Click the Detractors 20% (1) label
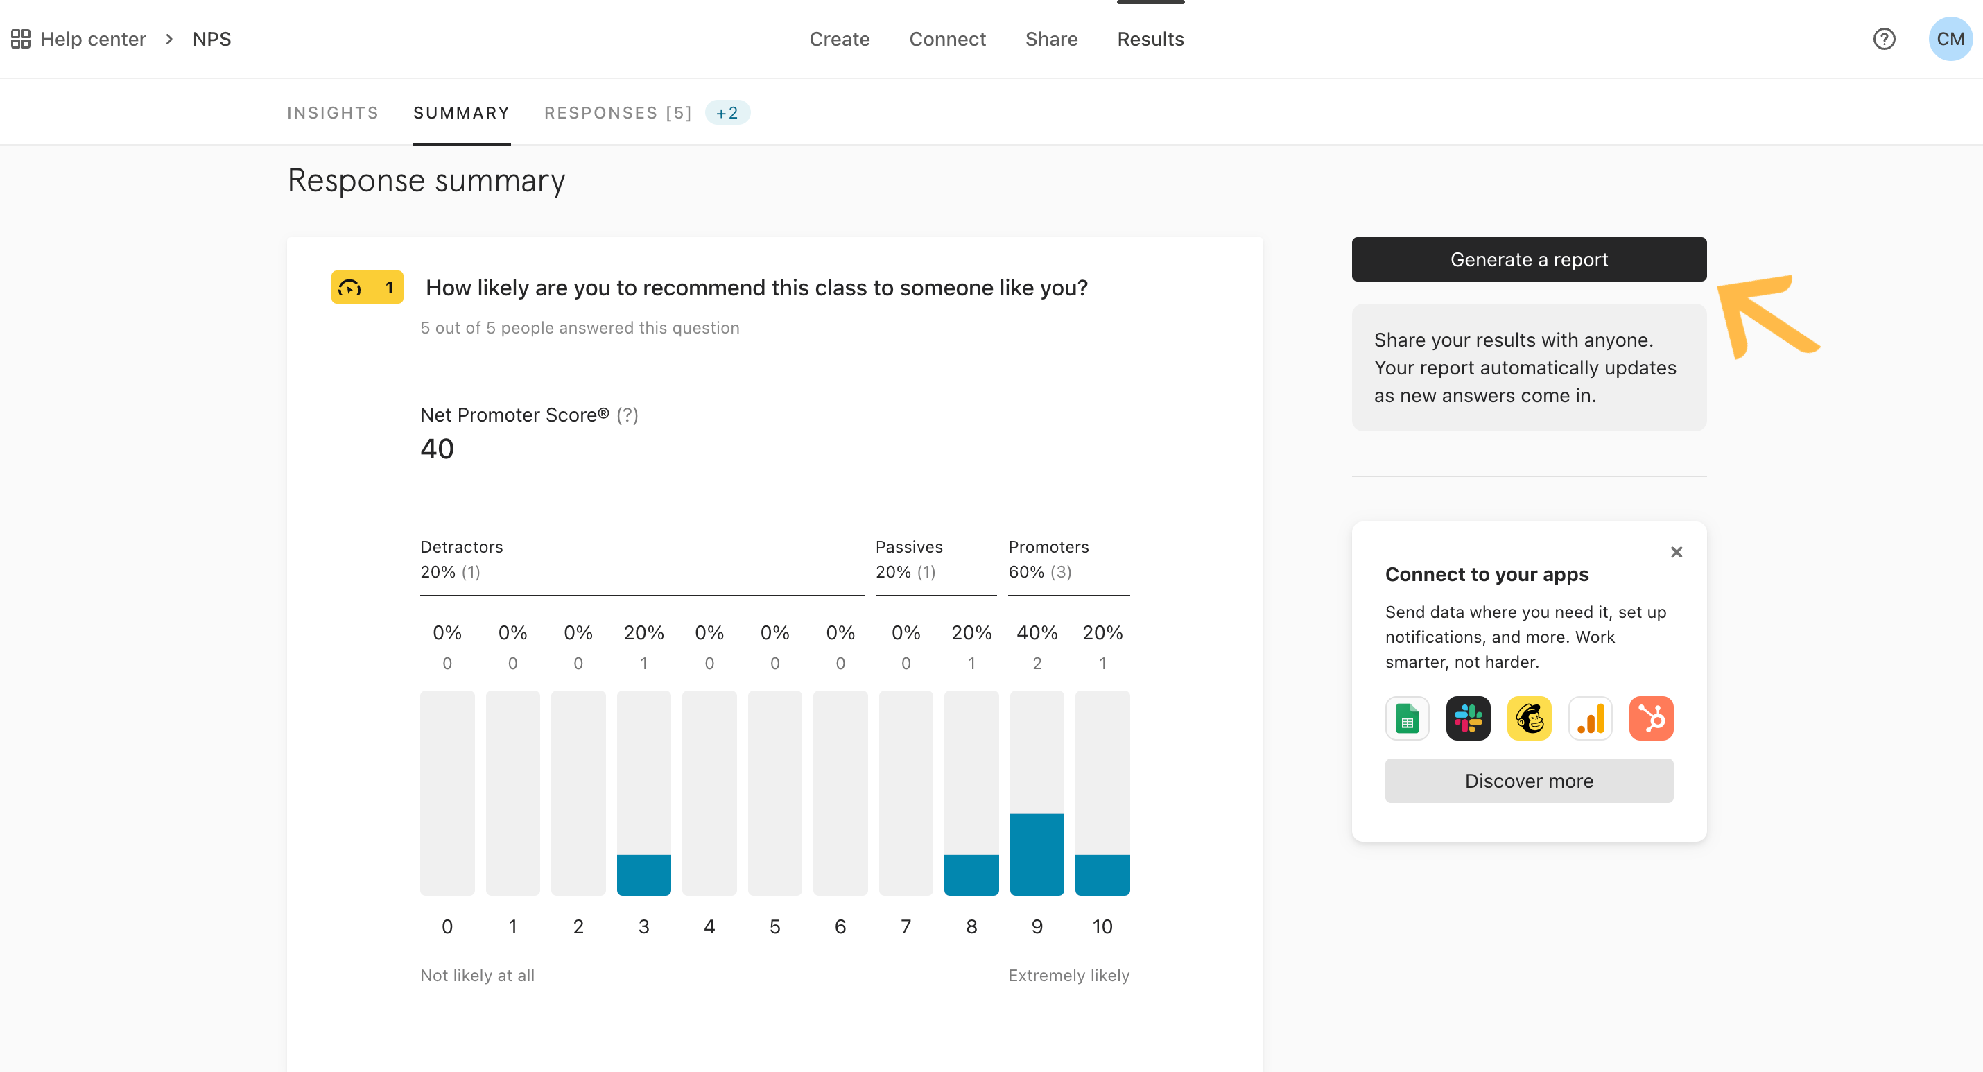 tap(461, 559)
